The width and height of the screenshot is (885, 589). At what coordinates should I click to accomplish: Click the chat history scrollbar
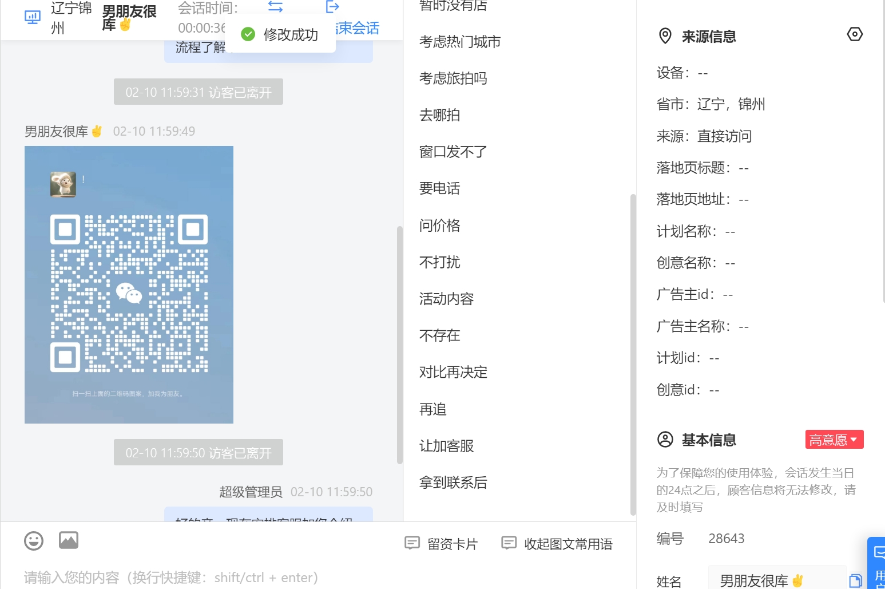click(x=399, y=345)
